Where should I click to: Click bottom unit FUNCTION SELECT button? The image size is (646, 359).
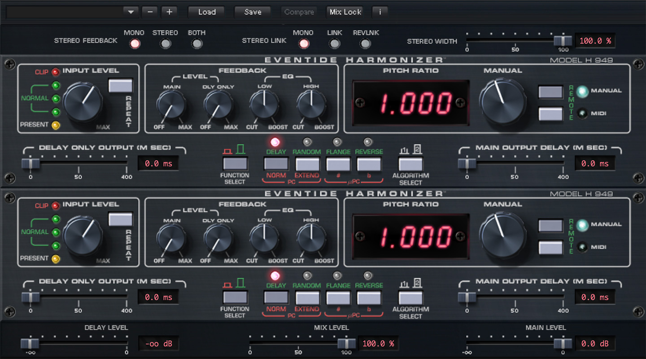(235, 298)
